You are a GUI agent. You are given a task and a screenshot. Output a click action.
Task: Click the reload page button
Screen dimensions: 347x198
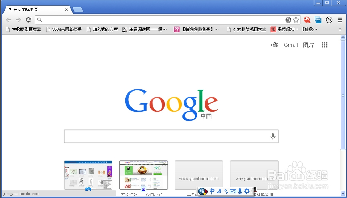tap(28, 20)
